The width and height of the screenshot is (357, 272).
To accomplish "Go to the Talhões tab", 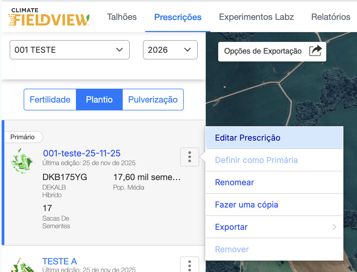I will click(x=122, y=17).
